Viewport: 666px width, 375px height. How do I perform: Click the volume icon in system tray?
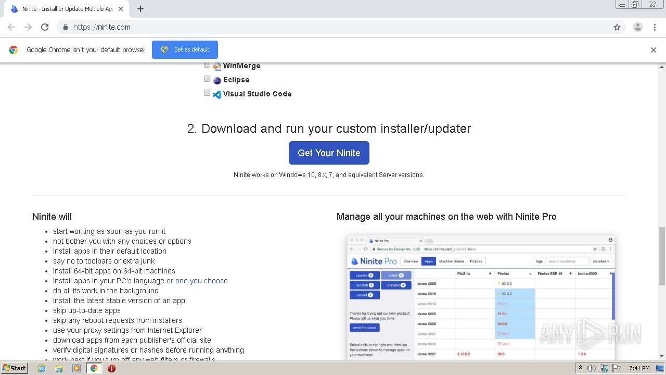(x=592, y=368)
